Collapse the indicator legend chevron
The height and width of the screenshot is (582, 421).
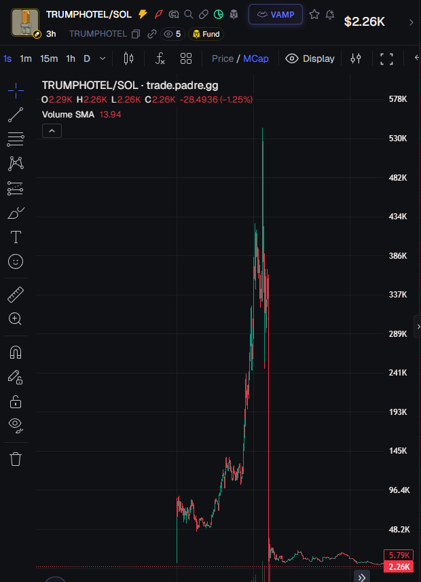[x=52, y=130]
